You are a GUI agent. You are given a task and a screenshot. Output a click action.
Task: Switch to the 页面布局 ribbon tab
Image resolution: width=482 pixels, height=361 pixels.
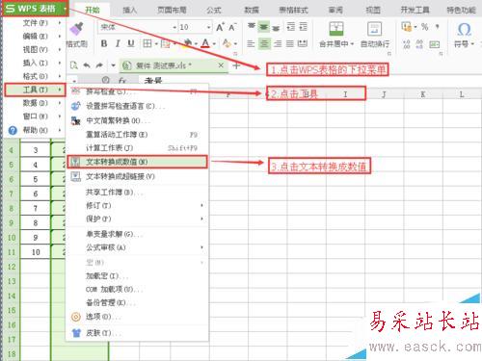172,11
